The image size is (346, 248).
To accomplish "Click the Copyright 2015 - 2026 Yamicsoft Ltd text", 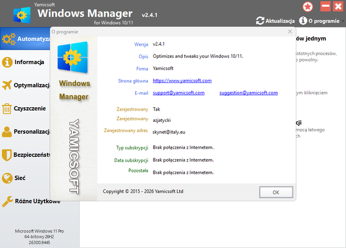I will pyautogui.click(x=143, y=191).
